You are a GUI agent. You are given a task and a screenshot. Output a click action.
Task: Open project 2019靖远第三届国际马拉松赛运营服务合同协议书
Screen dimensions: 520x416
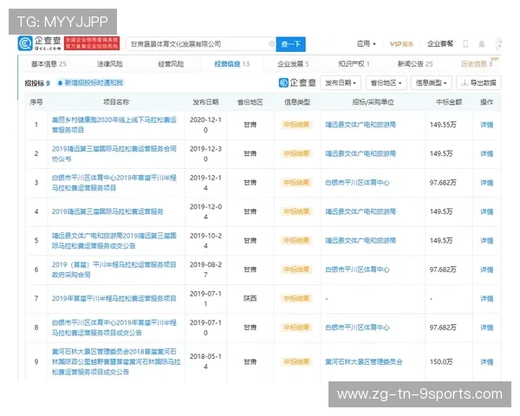pyautogui.click(x=114, y=153)
